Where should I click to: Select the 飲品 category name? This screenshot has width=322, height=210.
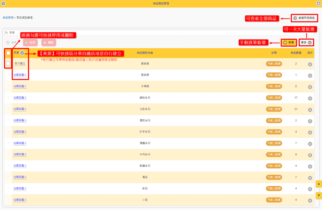coord(145,188)
